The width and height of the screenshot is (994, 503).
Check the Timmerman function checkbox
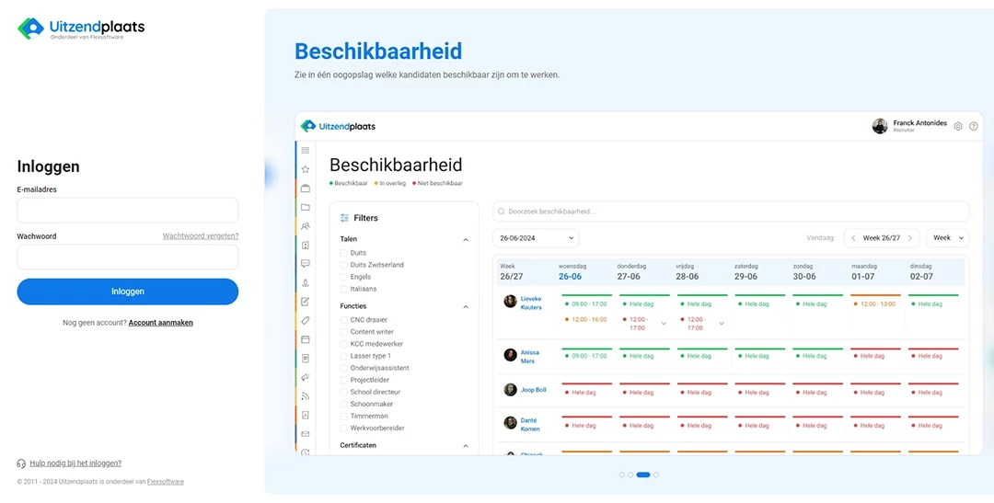344,417
